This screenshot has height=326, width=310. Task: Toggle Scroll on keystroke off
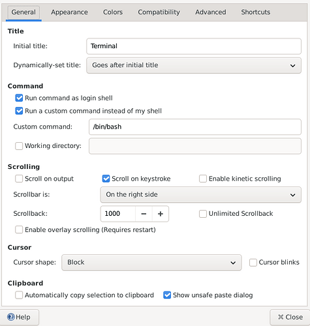(106, 179)
